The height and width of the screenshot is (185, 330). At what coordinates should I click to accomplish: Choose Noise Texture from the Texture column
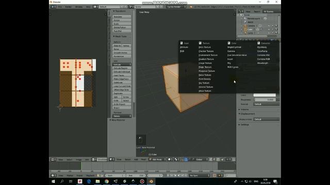[x=205, y=75]
